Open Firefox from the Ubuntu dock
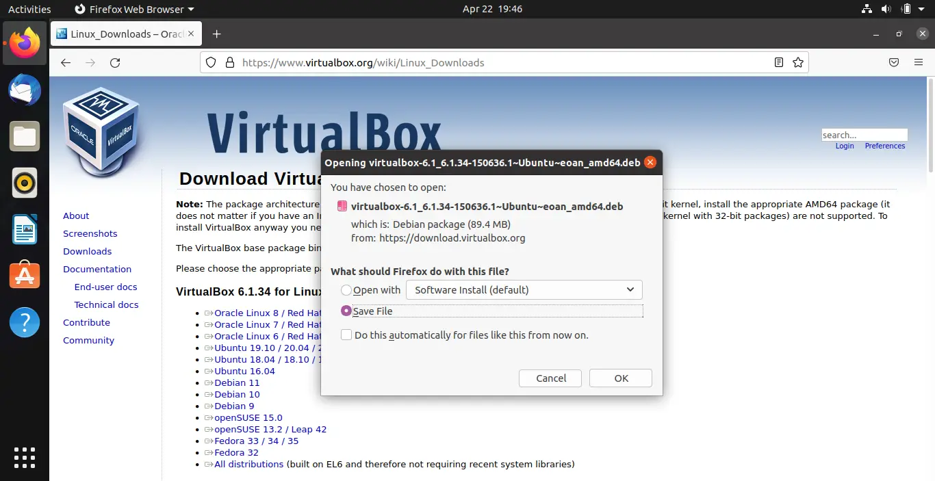The width and height of the screenshot is (935, 481). pos(25,44)
